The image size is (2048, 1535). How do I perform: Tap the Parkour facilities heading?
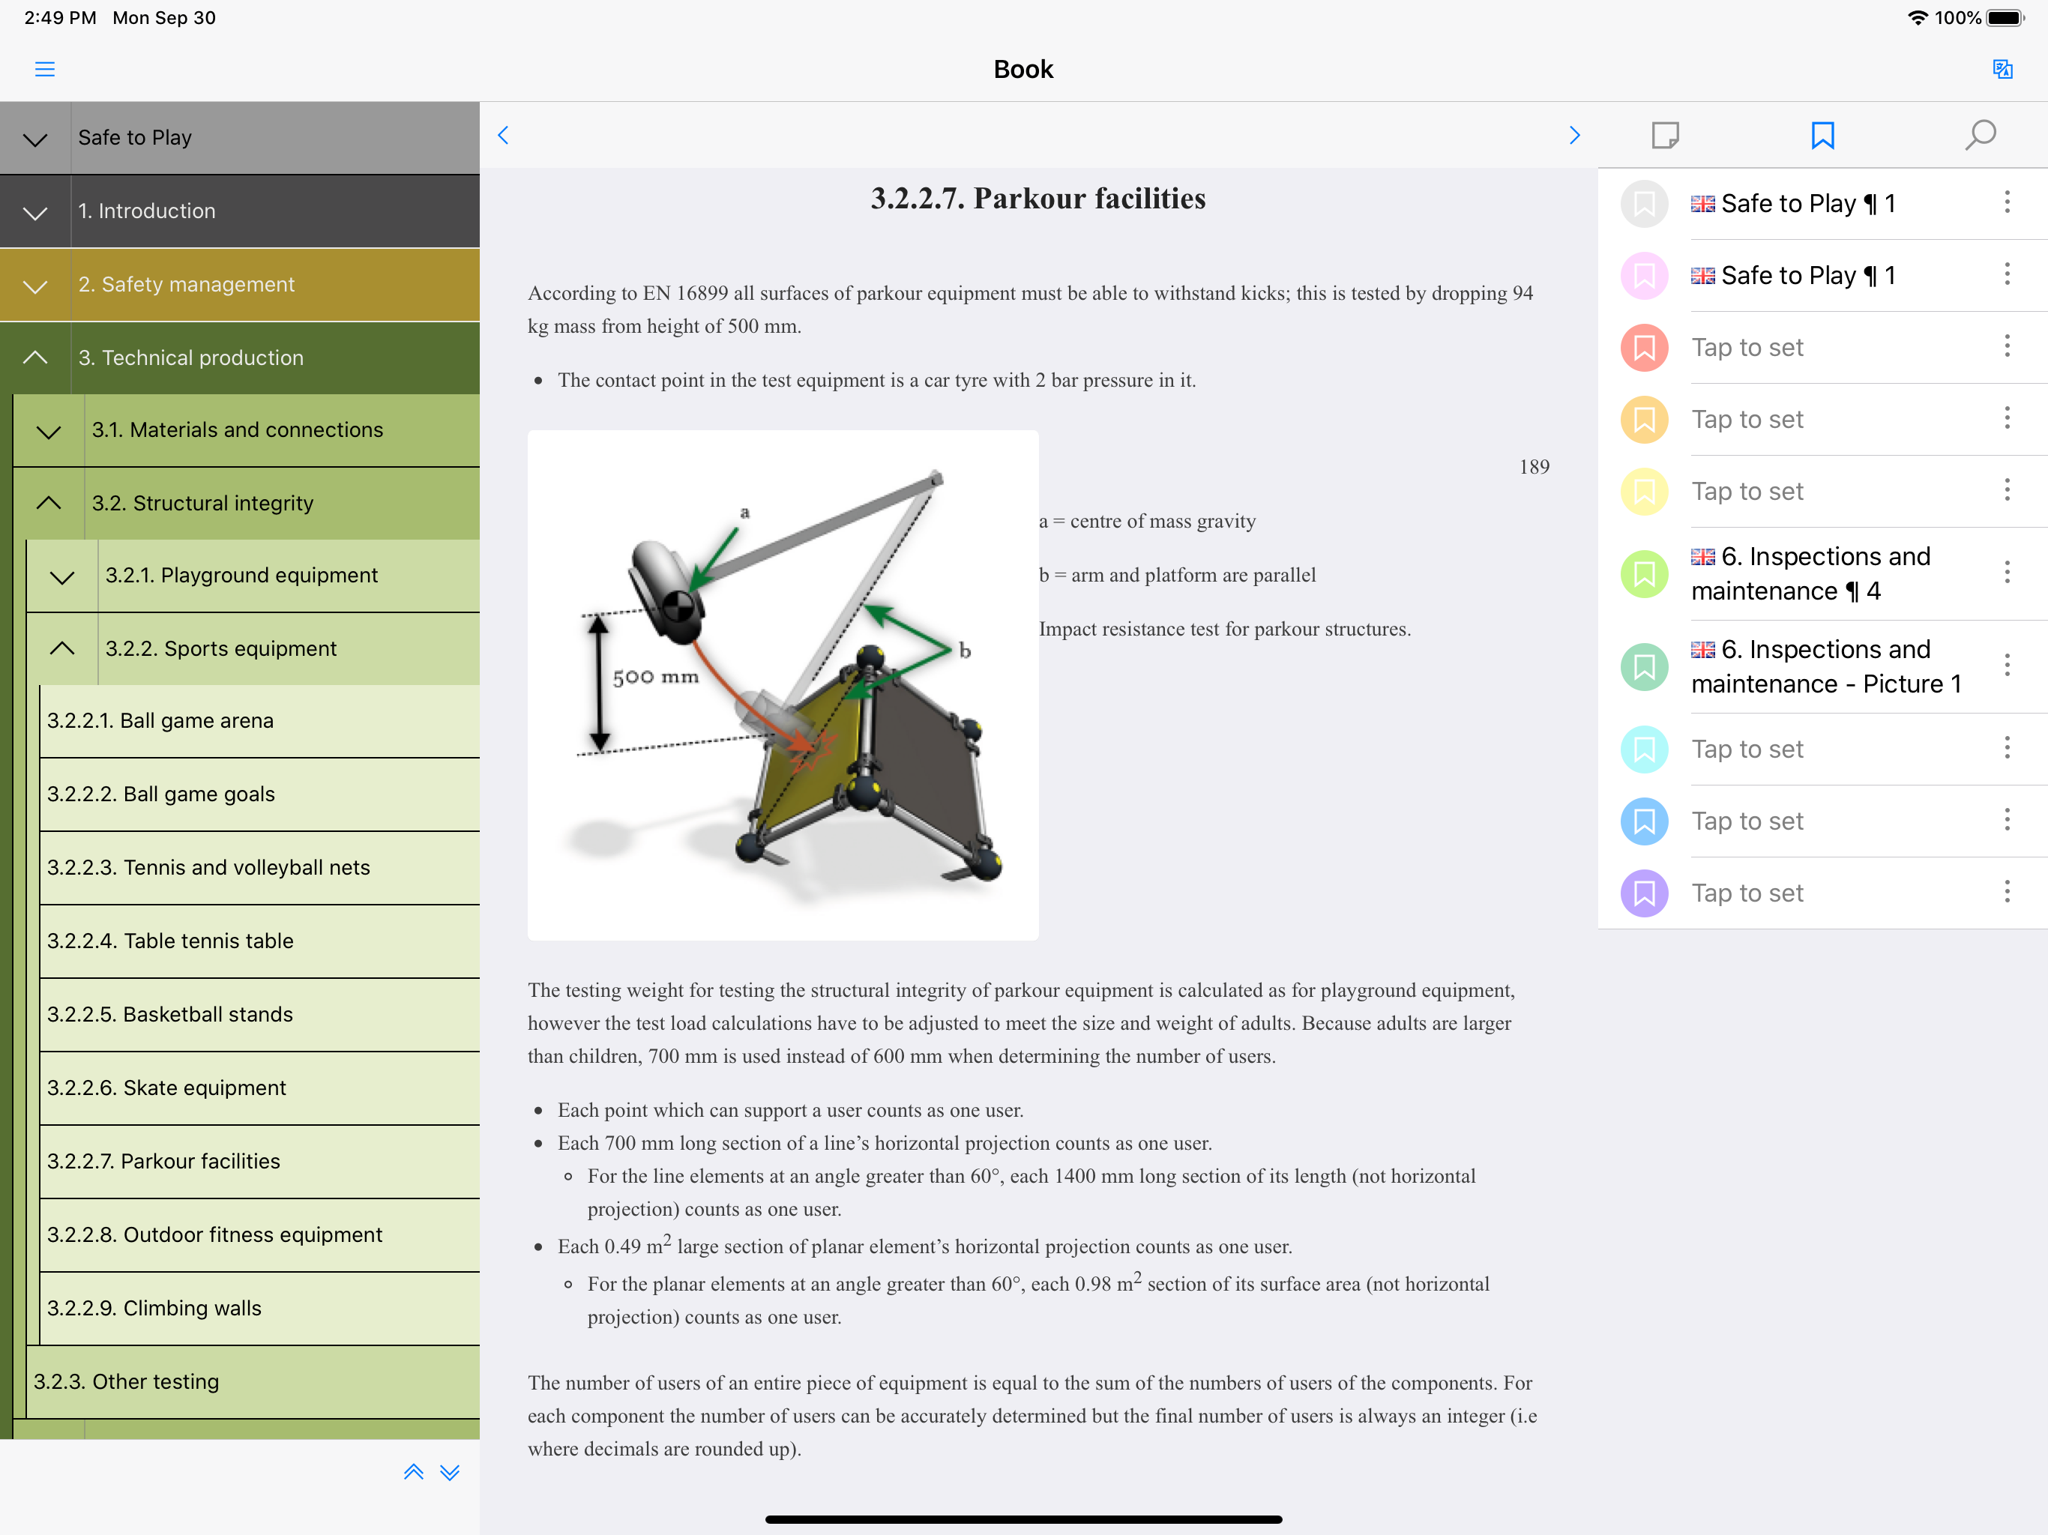[x=1038, y=198]
